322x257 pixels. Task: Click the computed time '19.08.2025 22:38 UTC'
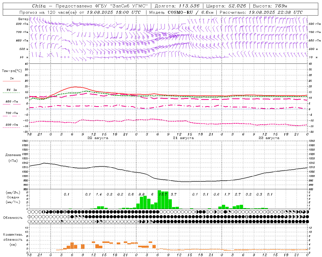[x=276, y=12]
